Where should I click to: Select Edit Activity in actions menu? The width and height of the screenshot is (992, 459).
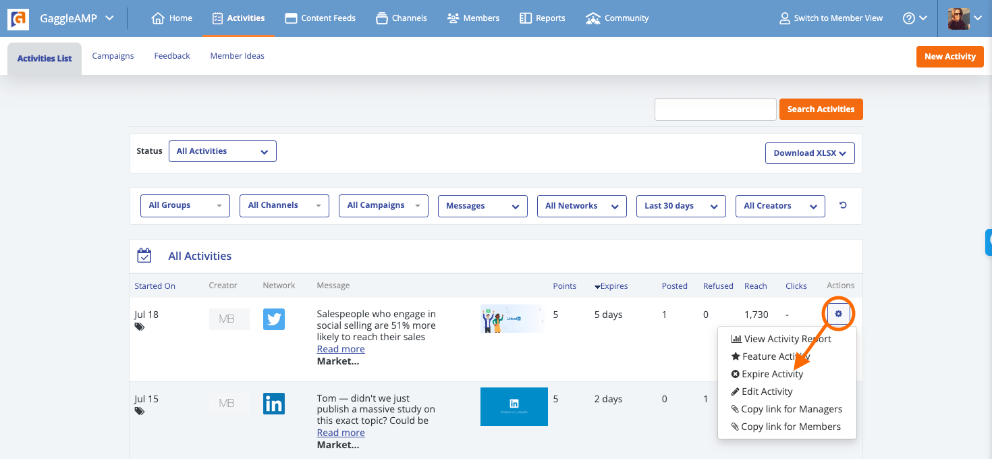coord(762,391)
